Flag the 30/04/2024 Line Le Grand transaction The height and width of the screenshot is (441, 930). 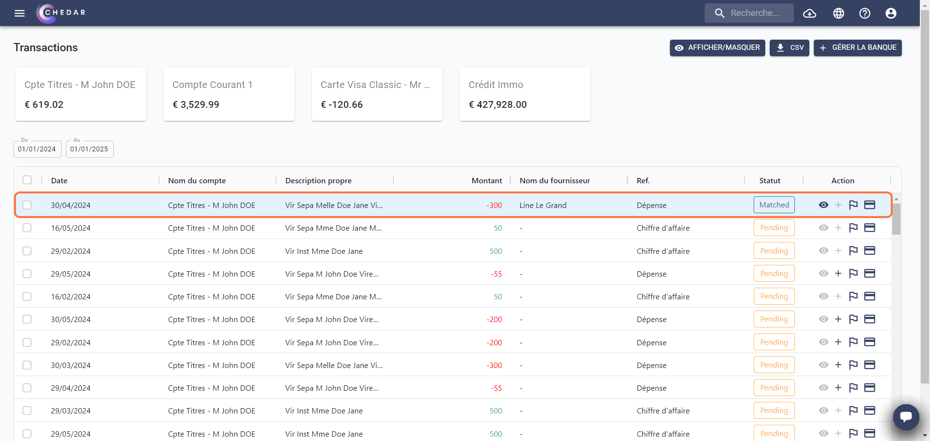pyautogui.click(x=853, y=205)
